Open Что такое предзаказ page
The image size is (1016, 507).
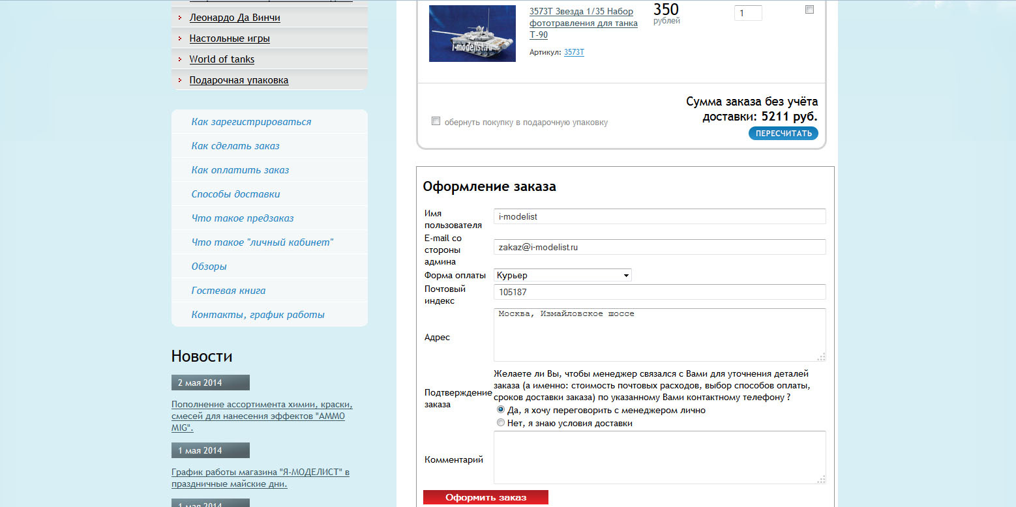(x=243, y=218)
